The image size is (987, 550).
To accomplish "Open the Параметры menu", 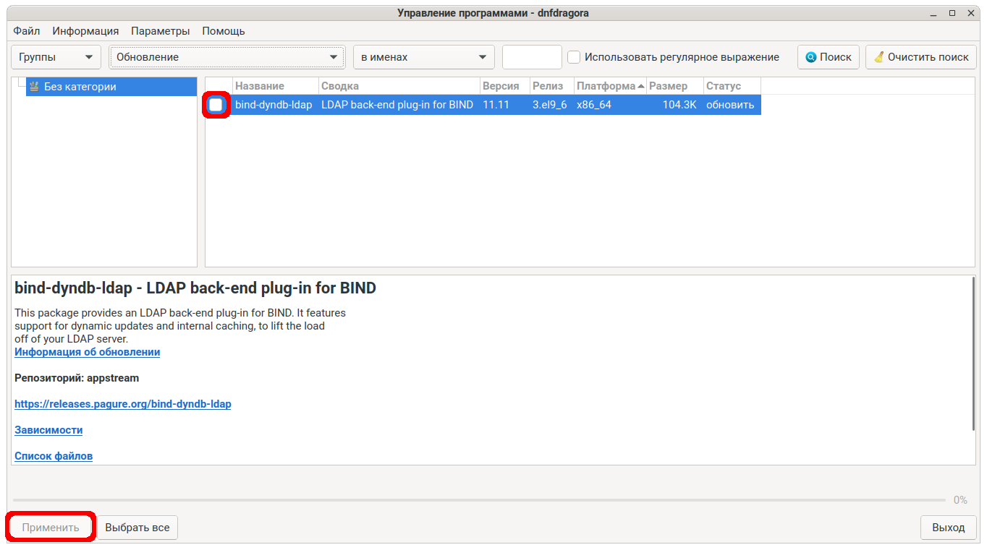I will click(x=160, y=31).
